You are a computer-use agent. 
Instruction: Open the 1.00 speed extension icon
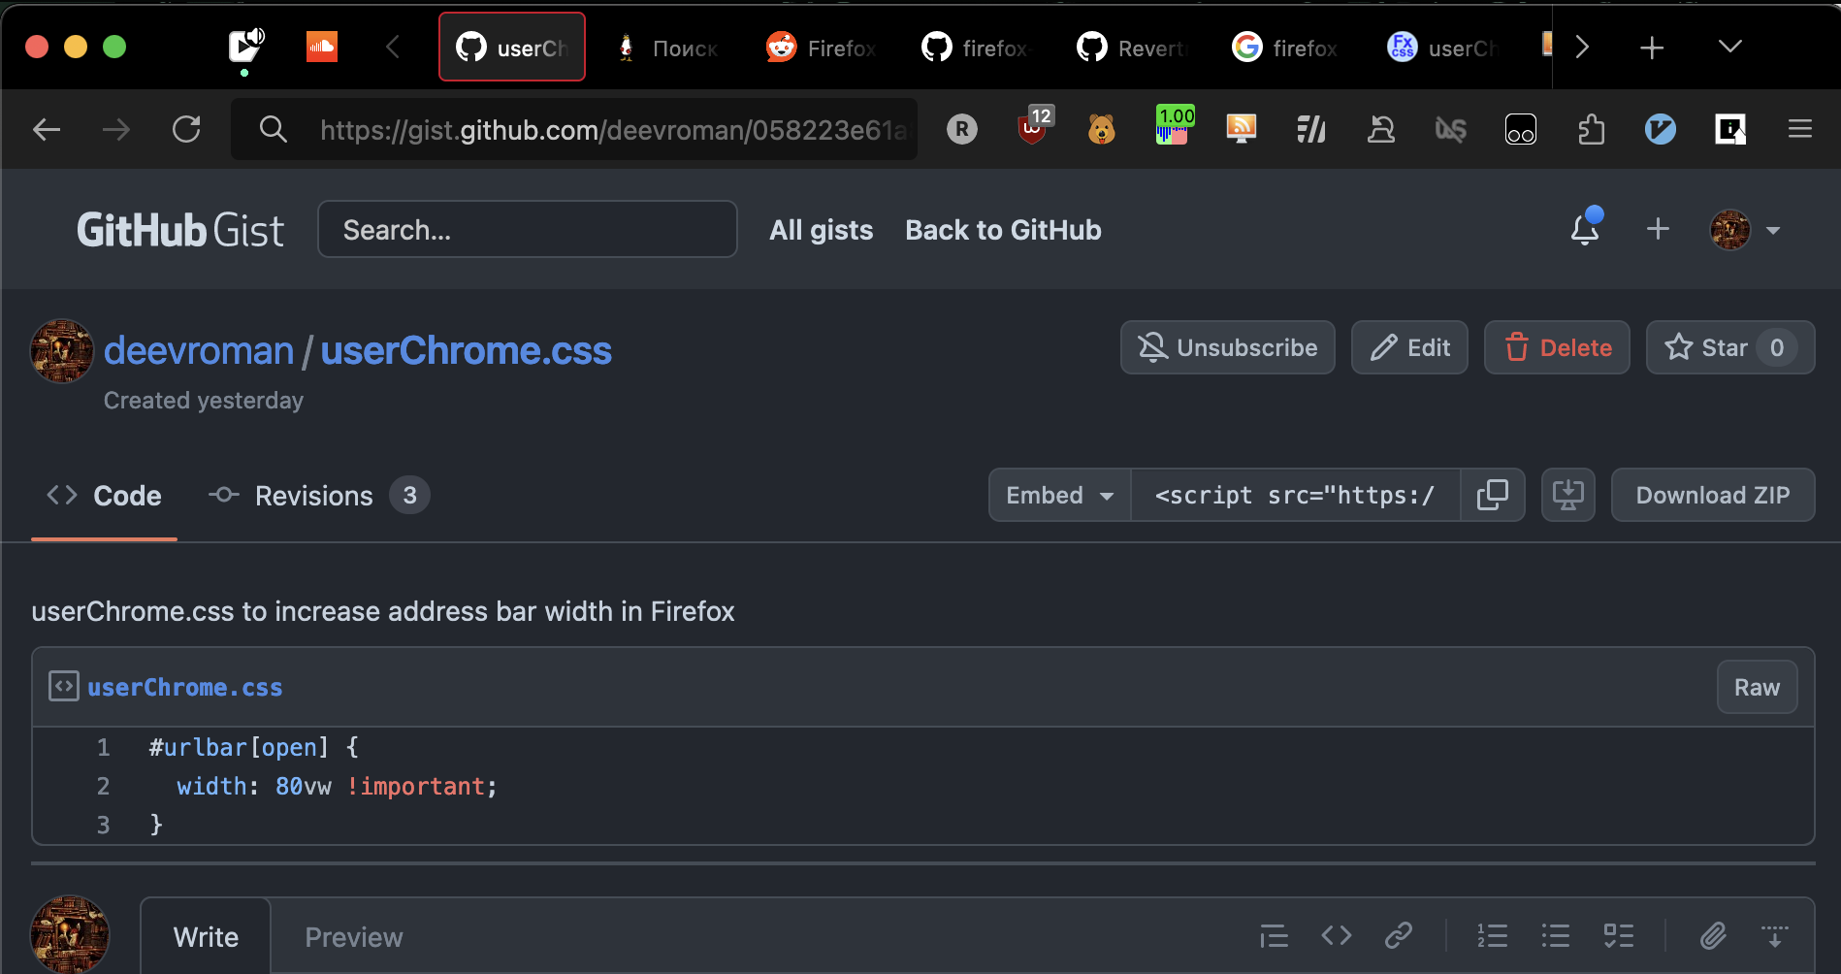tap(1175, 126)
